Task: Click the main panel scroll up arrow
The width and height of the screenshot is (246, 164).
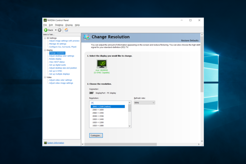Action: coord(202,35)
